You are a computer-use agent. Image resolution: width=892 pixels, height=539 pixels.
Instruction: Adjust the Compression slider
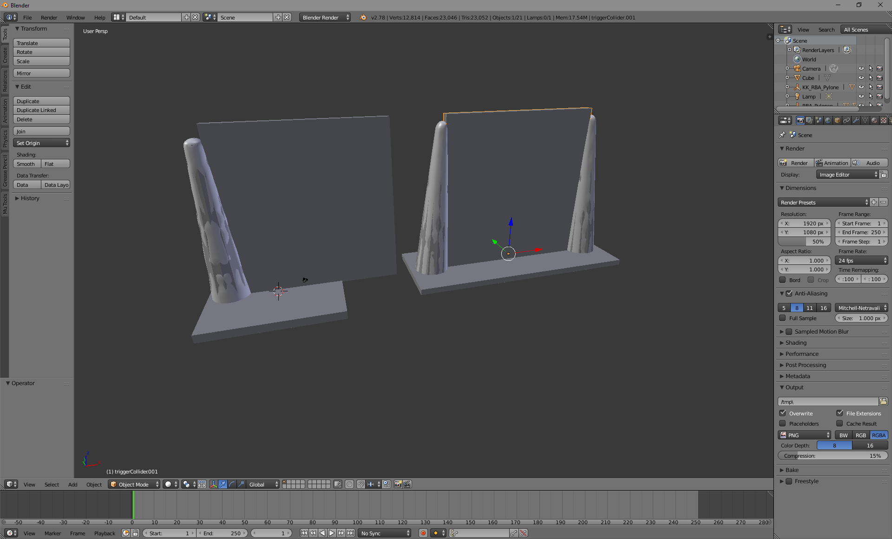pos(833,456)
